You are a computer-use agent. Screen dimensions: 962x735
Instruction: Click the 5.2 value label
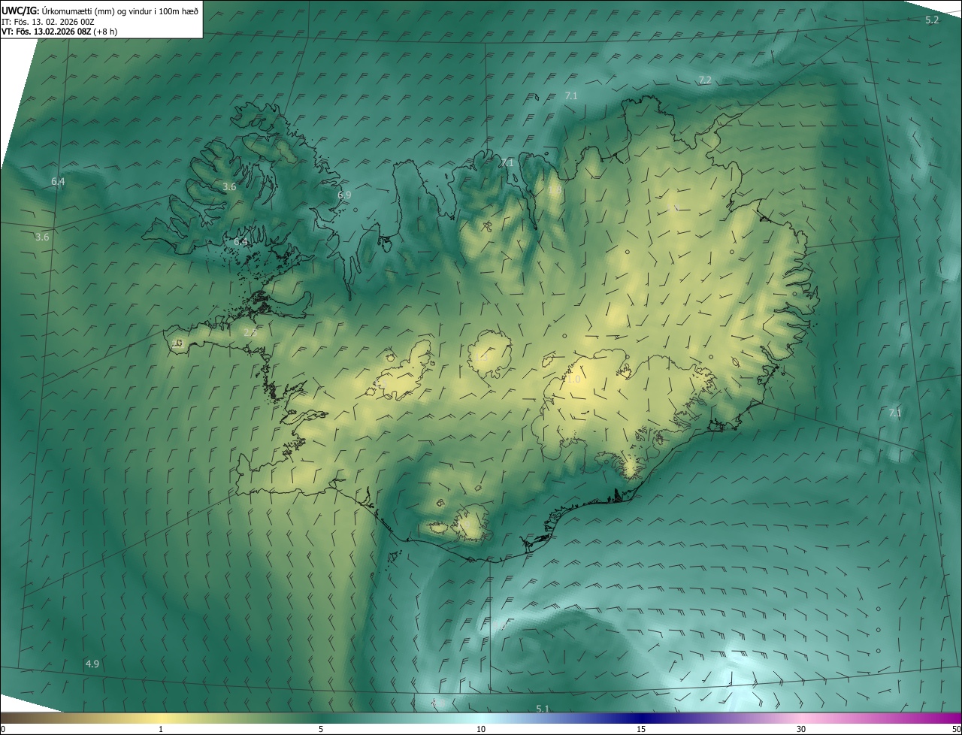tap(932, 20)
